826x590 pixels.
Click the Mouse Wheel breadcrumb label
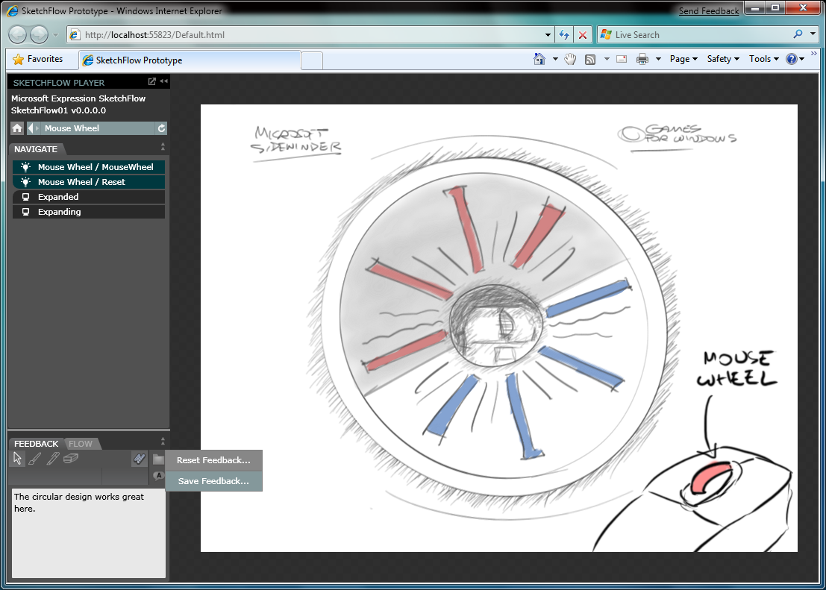(x=72, y=128)
